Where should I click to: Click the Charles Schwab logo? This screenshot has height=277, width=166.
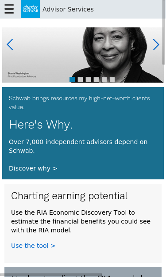(31, 9)
